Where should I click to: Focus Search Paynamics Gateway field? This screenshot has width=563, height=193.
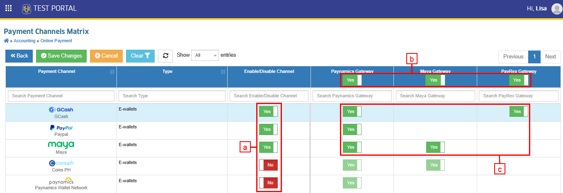pyautogui.click(x=352, y=96)
